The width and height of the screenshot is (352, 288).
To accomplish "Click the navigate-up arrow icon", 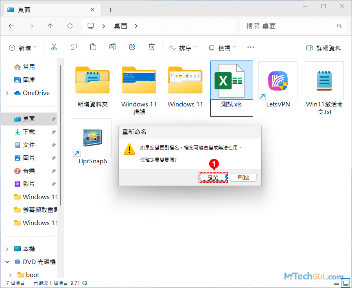I will pos(50,26).
